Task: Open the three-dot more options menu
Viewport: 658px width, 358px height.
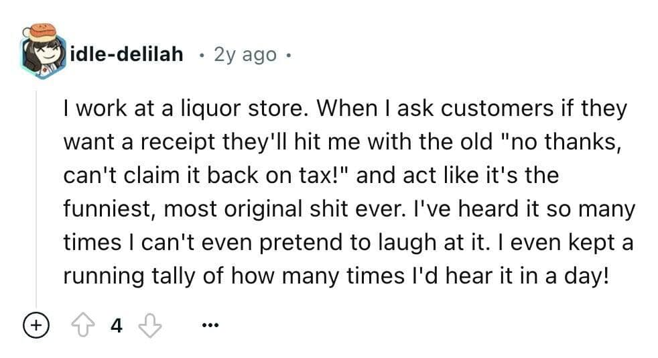Action: point(209,327)
